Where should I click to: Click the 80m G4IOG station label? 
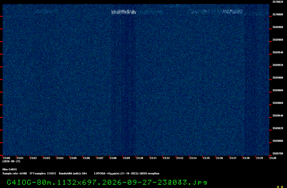10,169
